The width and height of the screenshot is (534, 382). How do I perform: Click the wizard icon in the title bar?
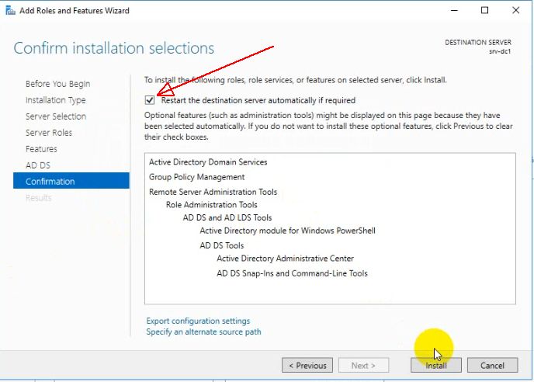(x=10, y=11)
